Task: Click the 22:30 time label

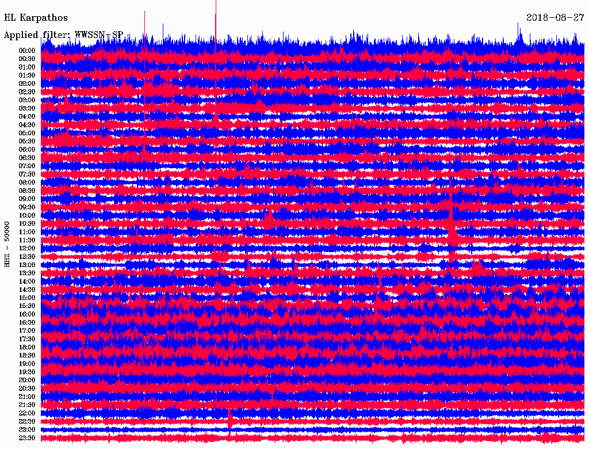Action: [x=27, y=421]
